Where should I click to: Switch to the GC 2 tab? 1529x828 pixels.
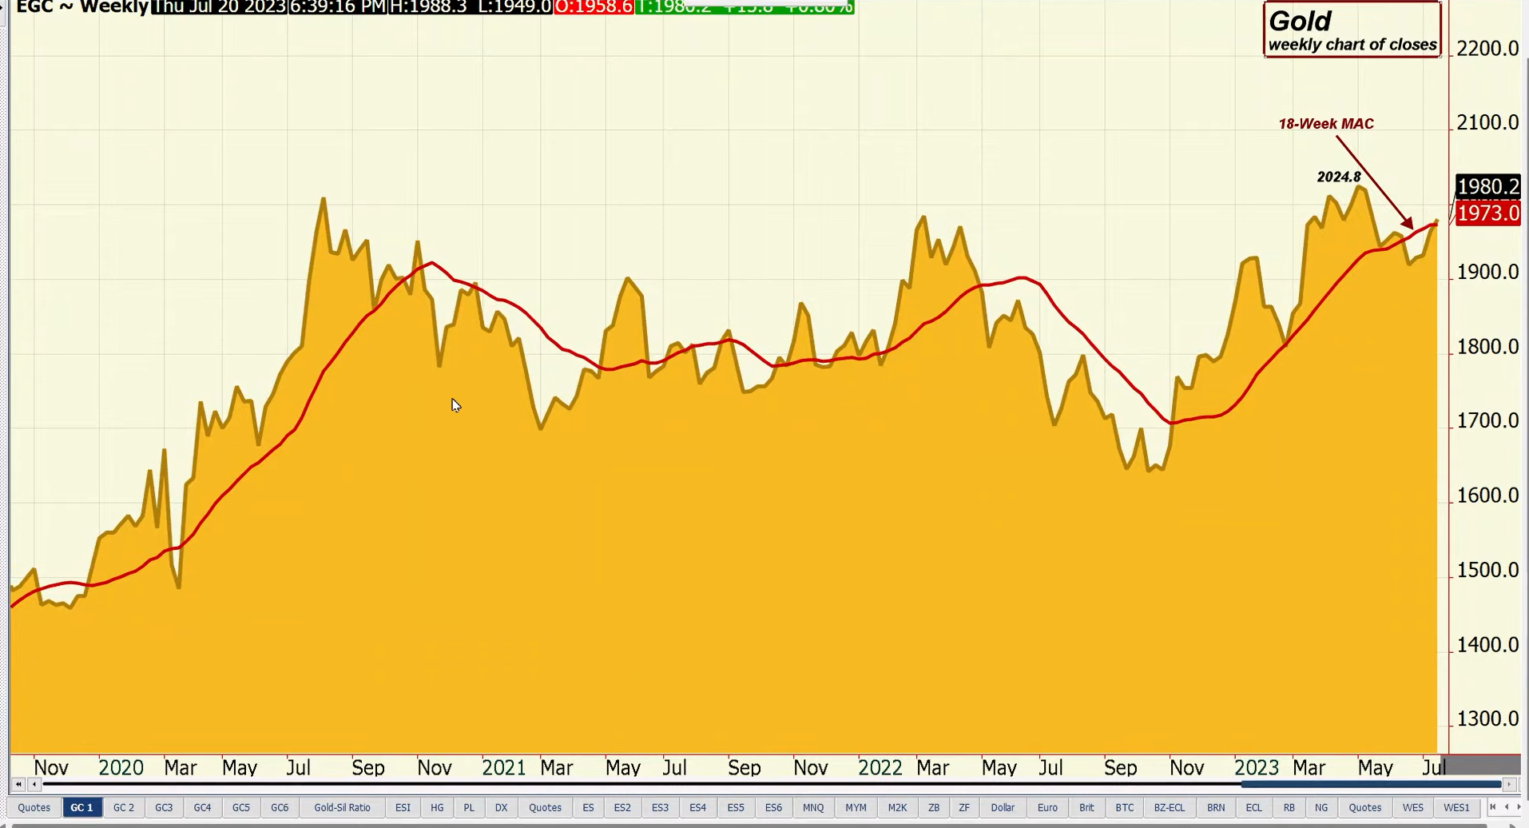(124, 807)
